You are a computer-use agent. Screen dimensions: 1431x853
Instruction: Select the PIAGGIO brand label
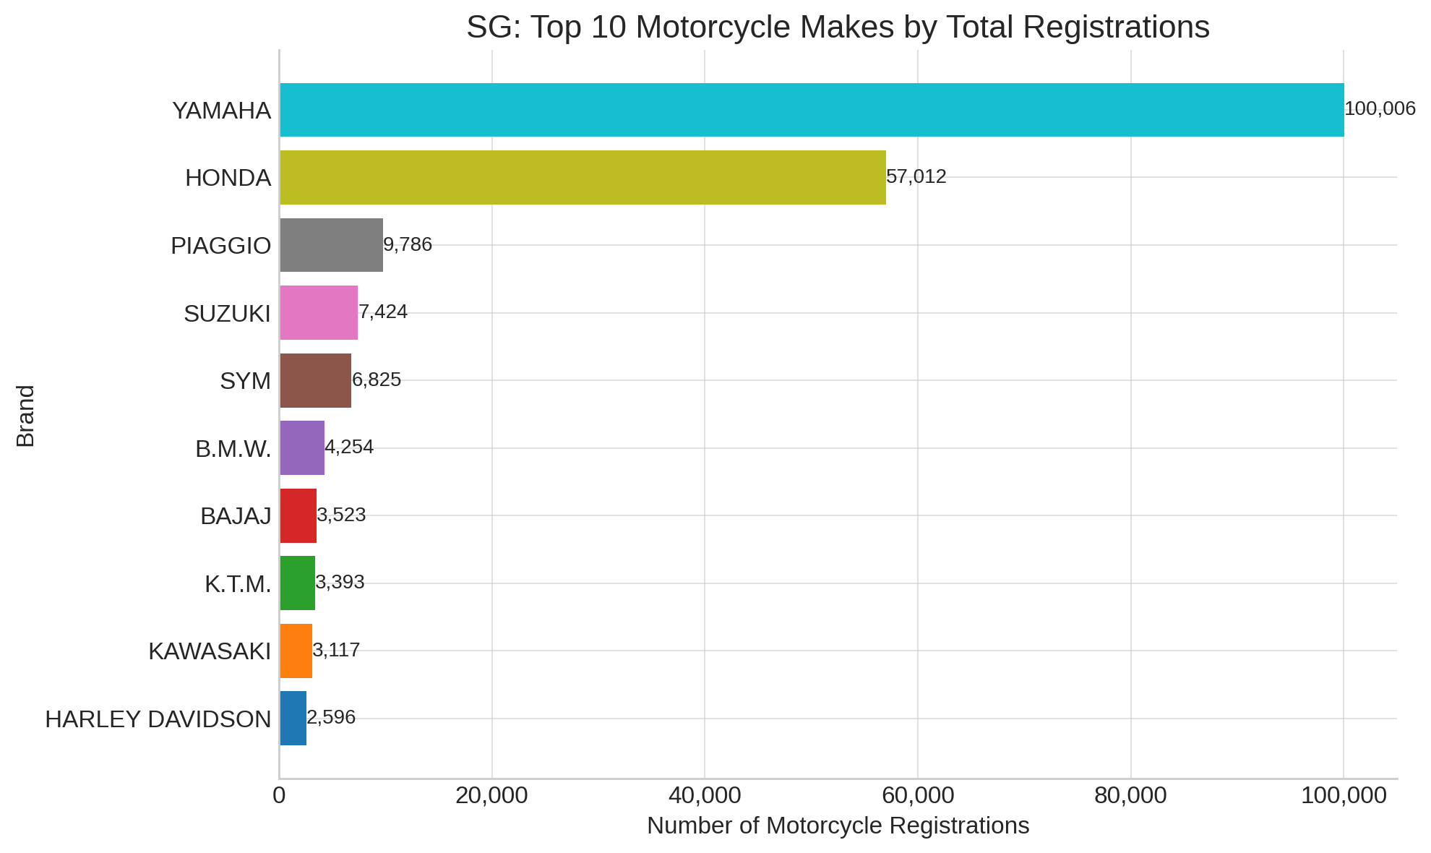click(x=221, y=246)
